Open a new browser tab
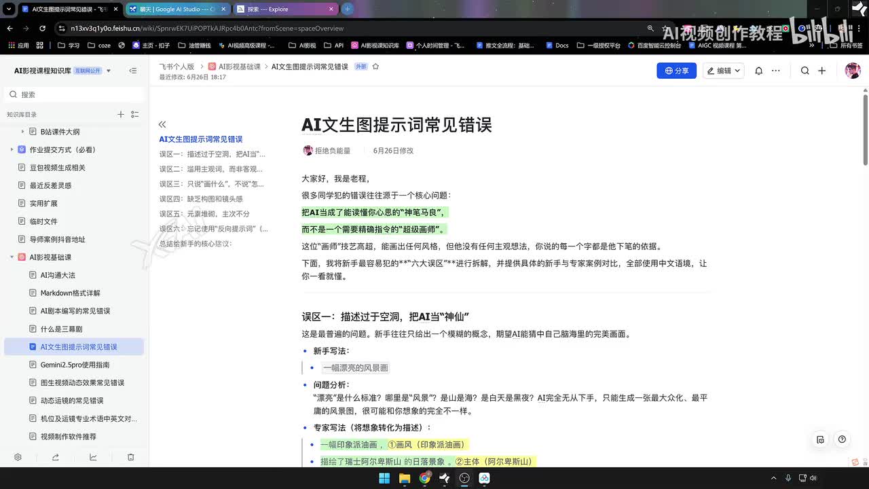The width and height of the screenshot is (869, 489). click(x=348, y=9)
